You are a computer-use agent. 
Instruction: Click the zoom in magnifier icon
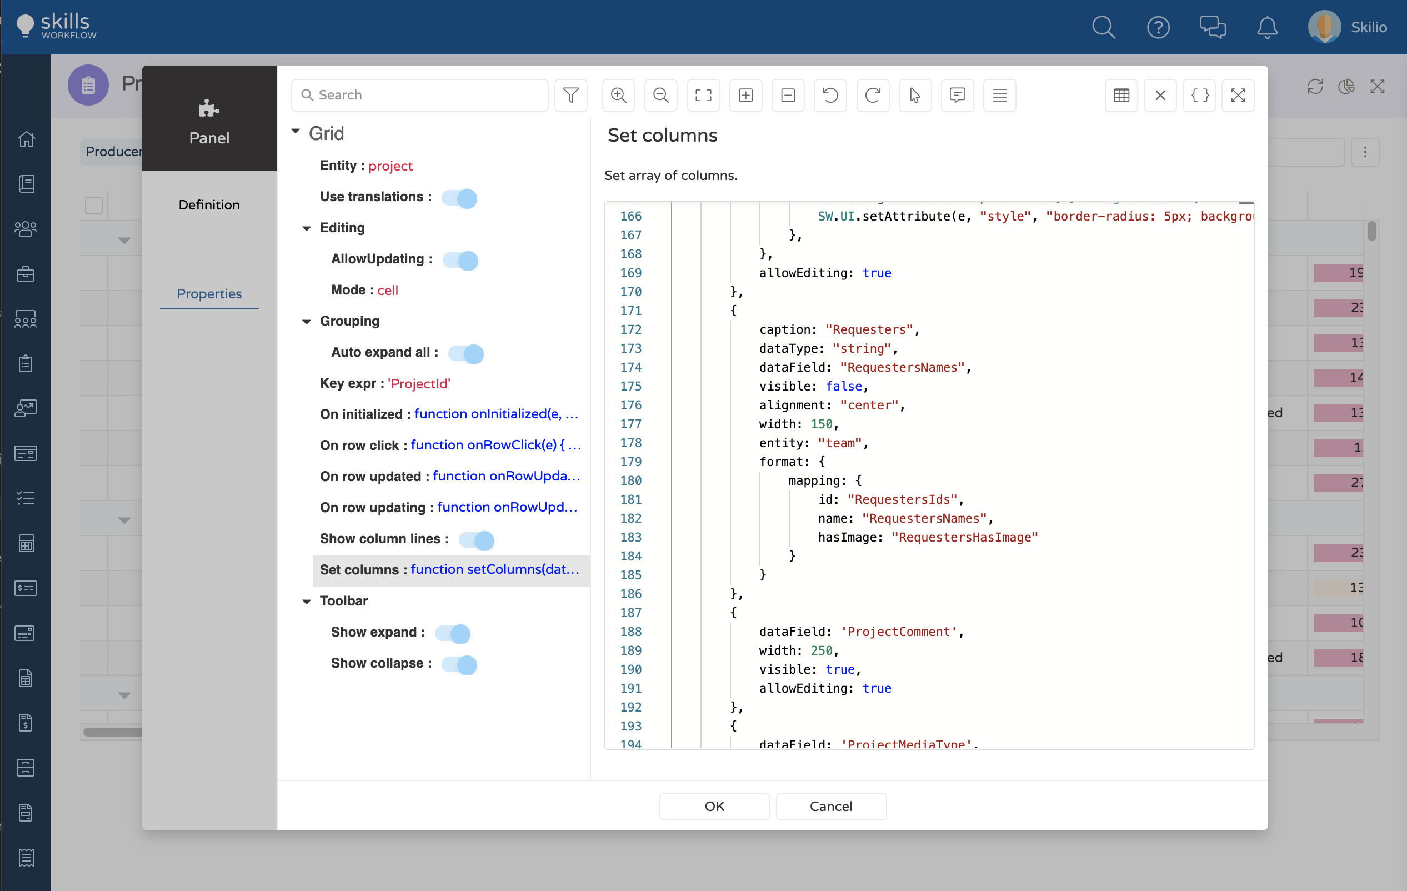[x=618, y=95]
